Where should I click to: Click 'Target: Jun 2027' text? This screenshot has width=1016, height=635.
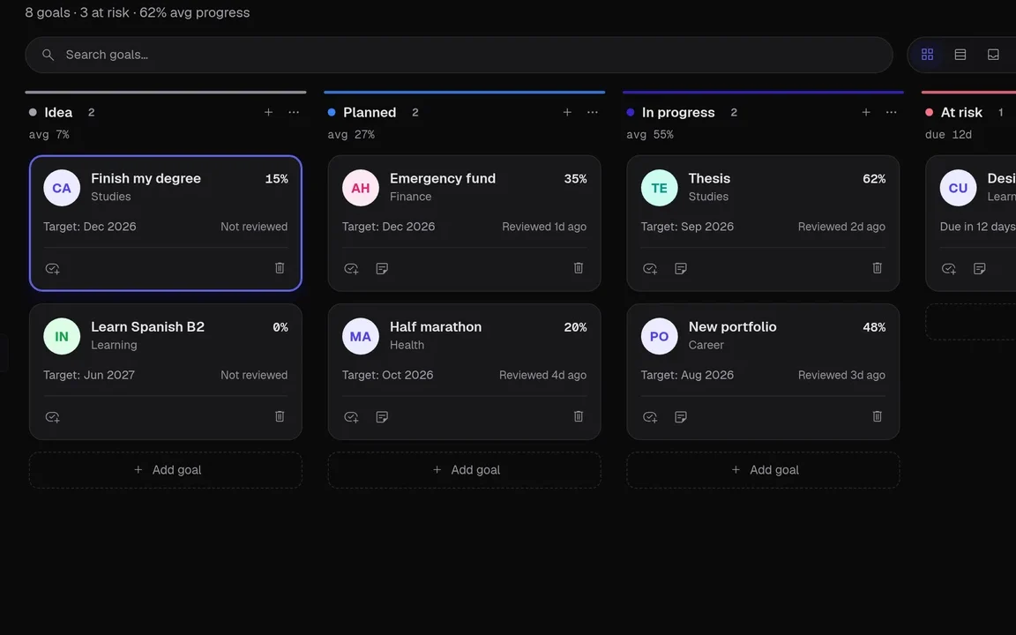click(89, 375)
